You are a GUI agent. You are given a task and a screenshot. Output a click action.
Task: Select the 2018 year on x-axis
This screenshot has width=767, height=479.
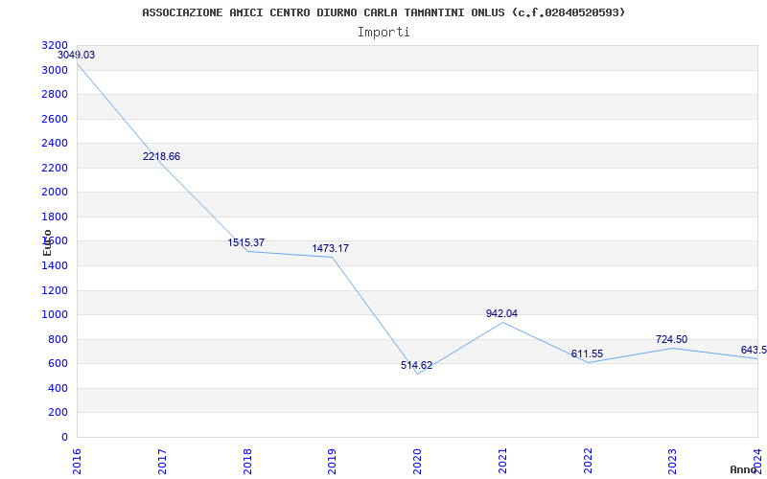click(247, 459)
